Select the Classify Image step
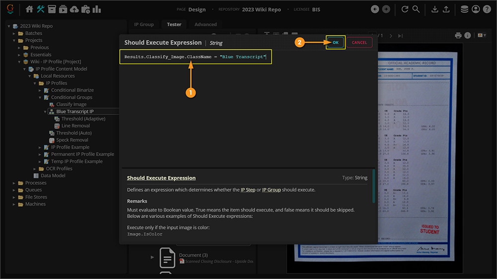497x279 pixels. coord(71,104)
